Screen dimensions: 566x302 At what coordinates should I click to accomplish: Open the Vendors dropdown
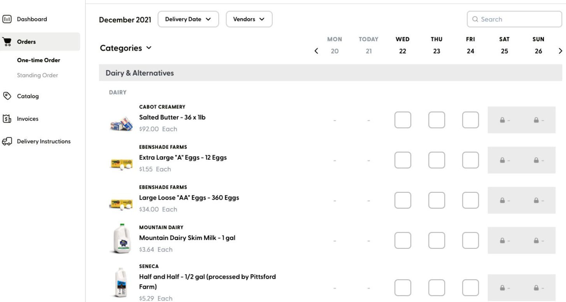[249, 19]
